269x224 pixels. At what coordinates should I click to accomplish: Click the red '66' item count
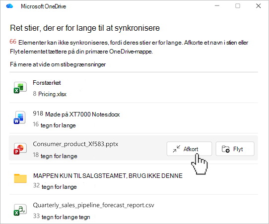(x=13, y=42)
